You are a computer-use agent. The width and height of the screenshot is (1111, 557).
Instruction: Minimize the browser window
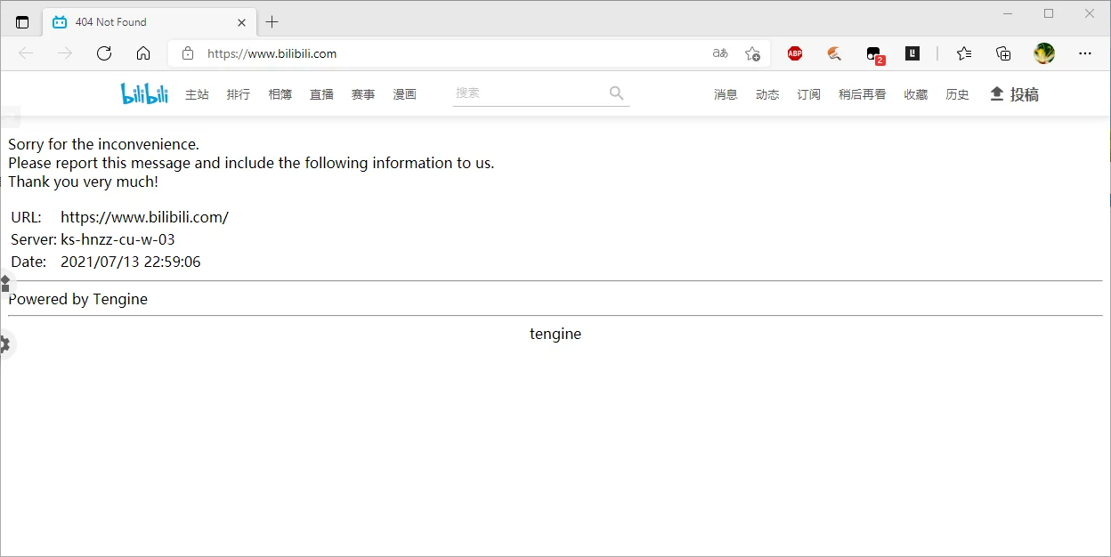1009,13
